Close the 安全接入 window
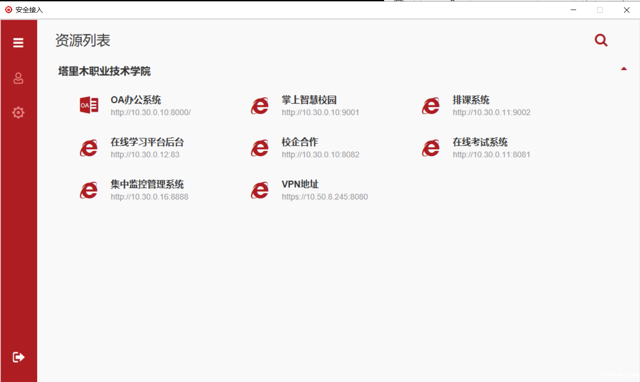 pyautogui.click(x=627, y=10)
